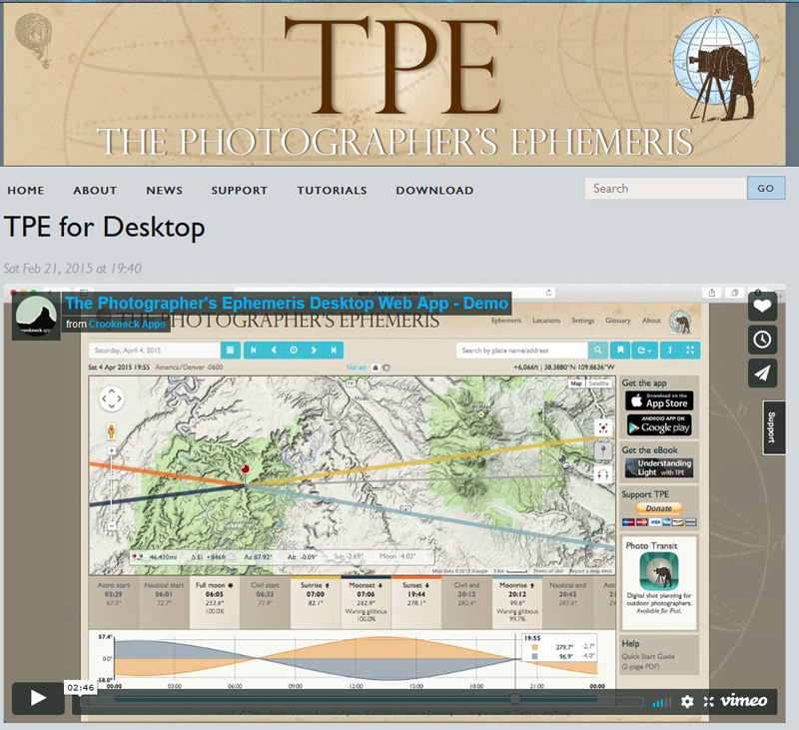The width and height of the screenshot is (799, 730).
Task: Play the Vimeo demo video
Action: pyautogui.click(x=38, y=698)
